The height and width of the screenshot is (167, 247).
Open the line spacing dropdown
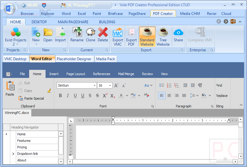click(x=194, y=96)
